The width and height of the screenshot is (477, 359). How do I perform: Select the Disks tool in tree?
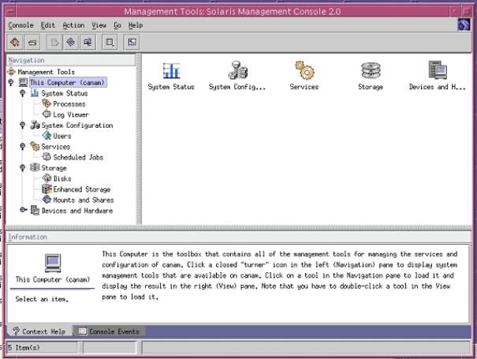click(x=62, y=179)
